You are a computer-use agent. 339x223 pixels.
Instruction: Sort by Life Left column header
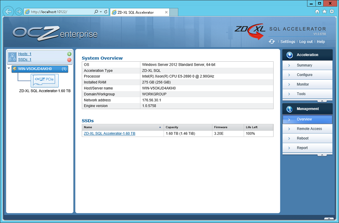[x=258, y=127]
